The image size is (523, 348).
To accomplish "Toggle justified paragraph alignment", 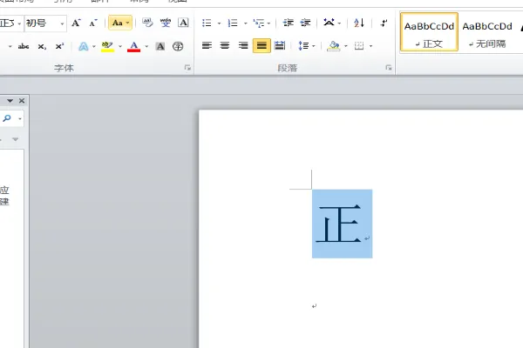I will (x=261, y=46).
